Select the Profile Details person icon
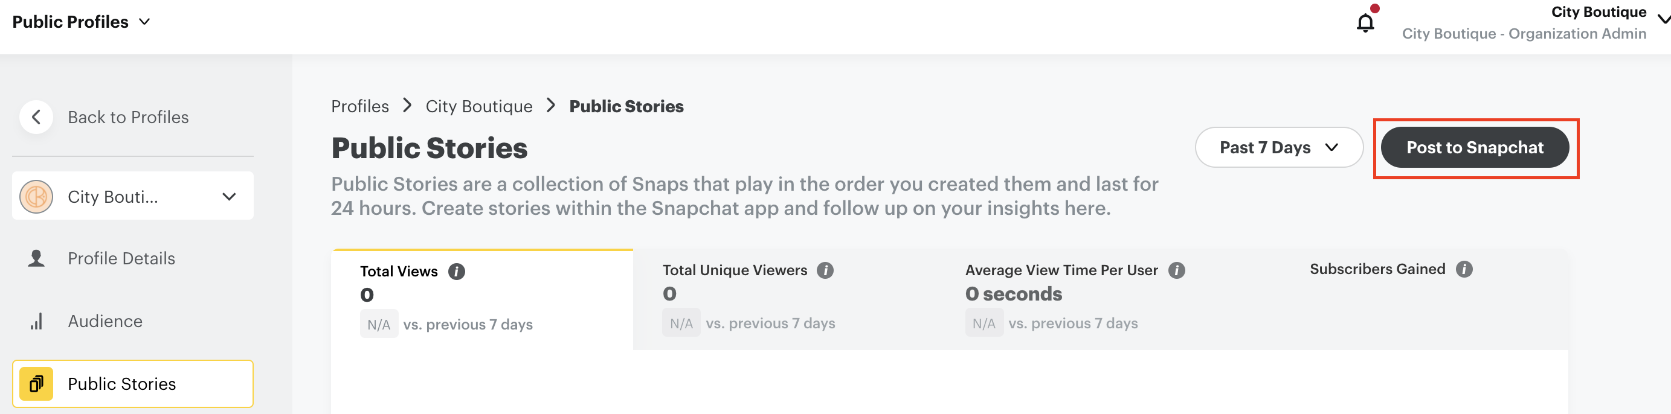The image size is (1671, 414). (36, 258)
